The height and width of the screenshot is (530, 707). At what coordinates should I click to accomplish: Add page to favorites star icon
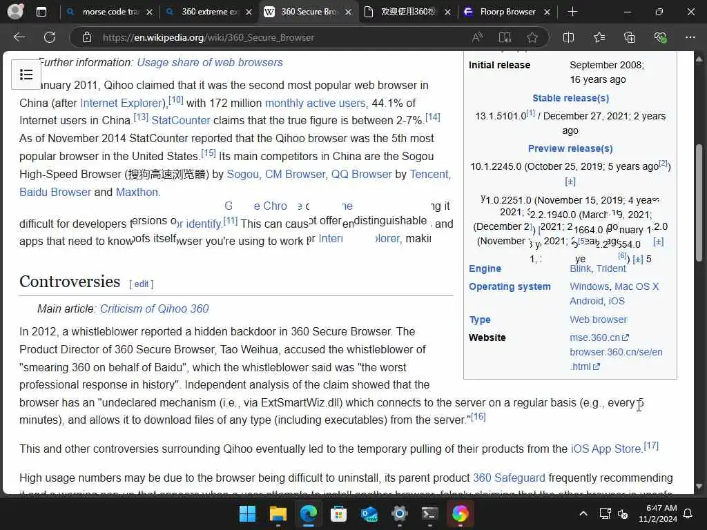point(532,37)
